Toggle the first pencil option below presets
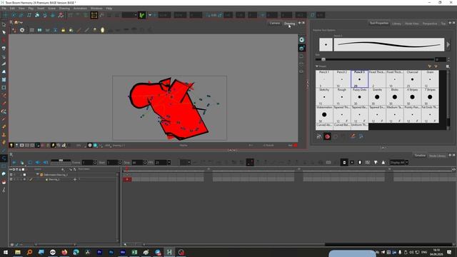 [319, 136]
